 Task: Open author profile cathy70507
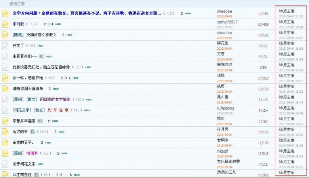(227, 22)
